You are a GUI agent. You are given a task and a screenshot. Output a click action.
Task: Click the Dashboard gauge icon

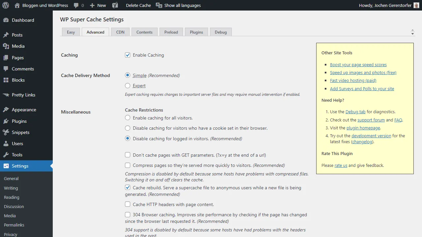pos(6,20)
